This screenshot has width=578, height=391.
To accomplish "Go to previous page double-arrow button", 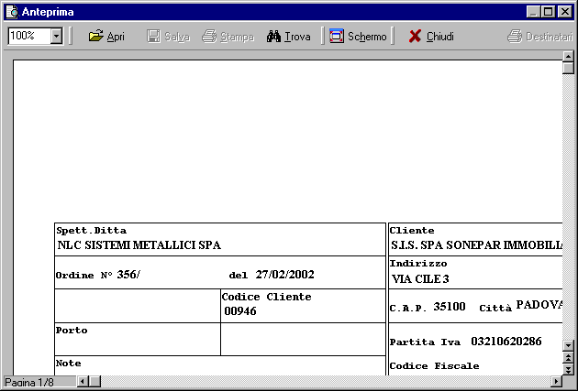I will (x=568, y=357).
